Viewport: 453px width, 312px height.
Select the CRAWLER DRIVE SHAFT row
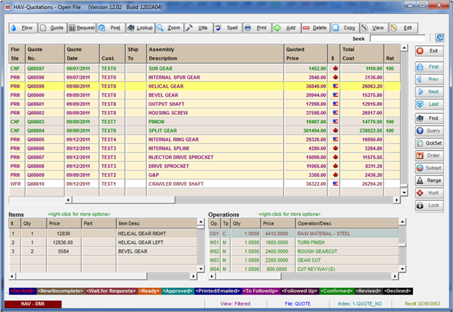pos(204,184)
